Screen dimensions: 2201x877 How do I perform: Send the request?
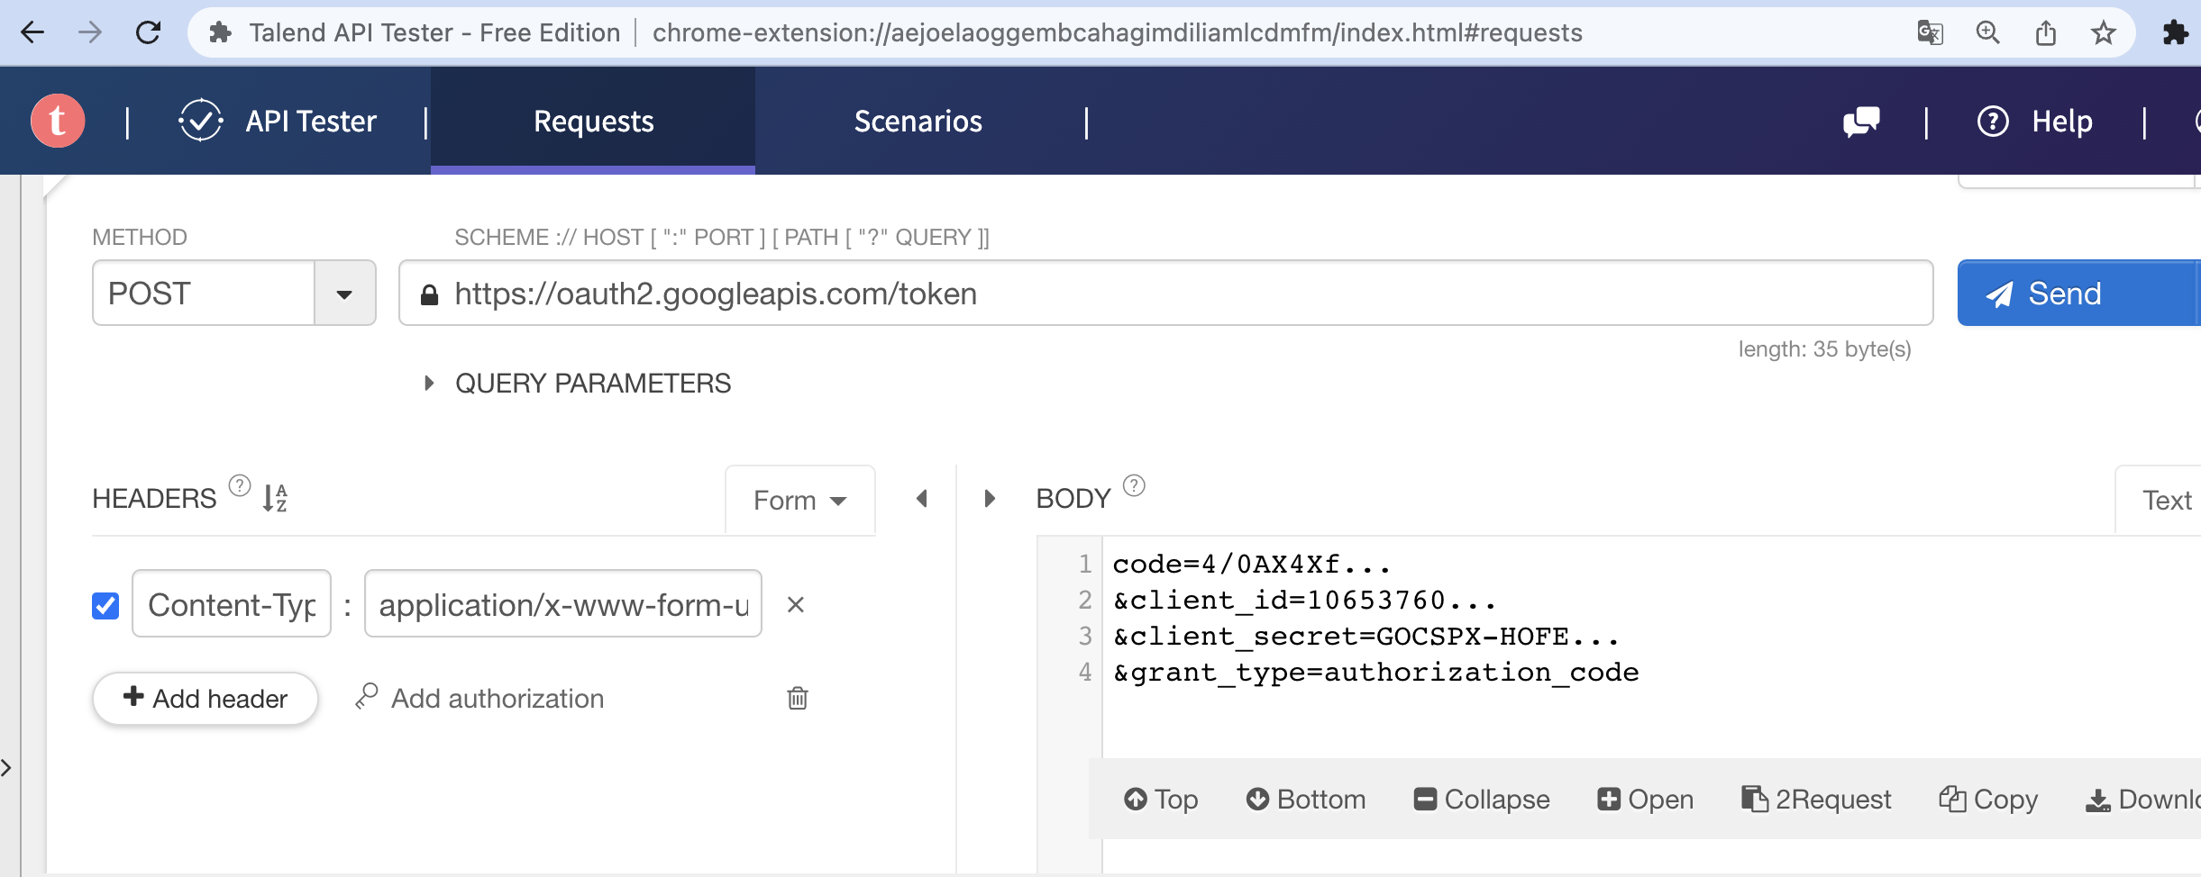(2078, 294)
